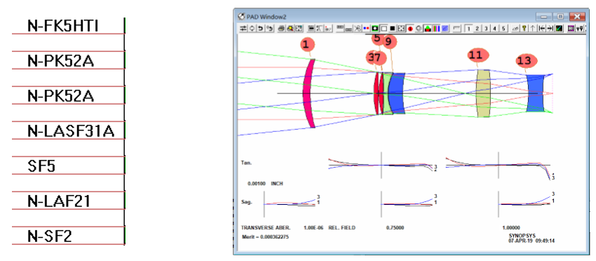Viewport: 596px width, 261px height.
Task: Click the up arrow toolbar icon
Action: pos(533,28)
